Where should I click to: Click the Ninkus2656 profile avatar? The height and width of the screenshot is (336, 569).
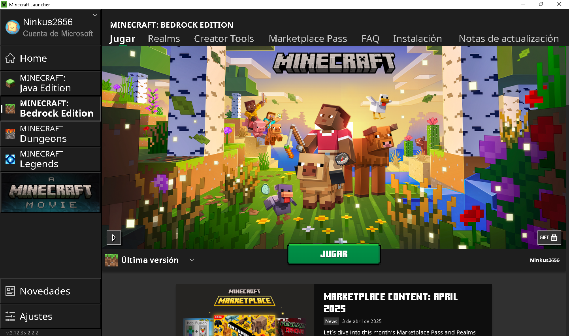tap(12, 27)
